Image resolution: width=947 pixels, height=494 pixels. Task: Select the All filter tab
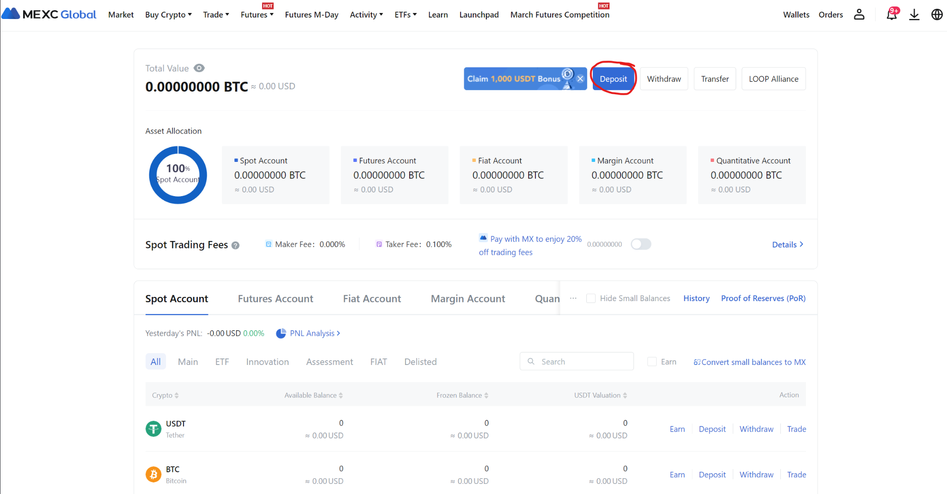pos(156,362)
